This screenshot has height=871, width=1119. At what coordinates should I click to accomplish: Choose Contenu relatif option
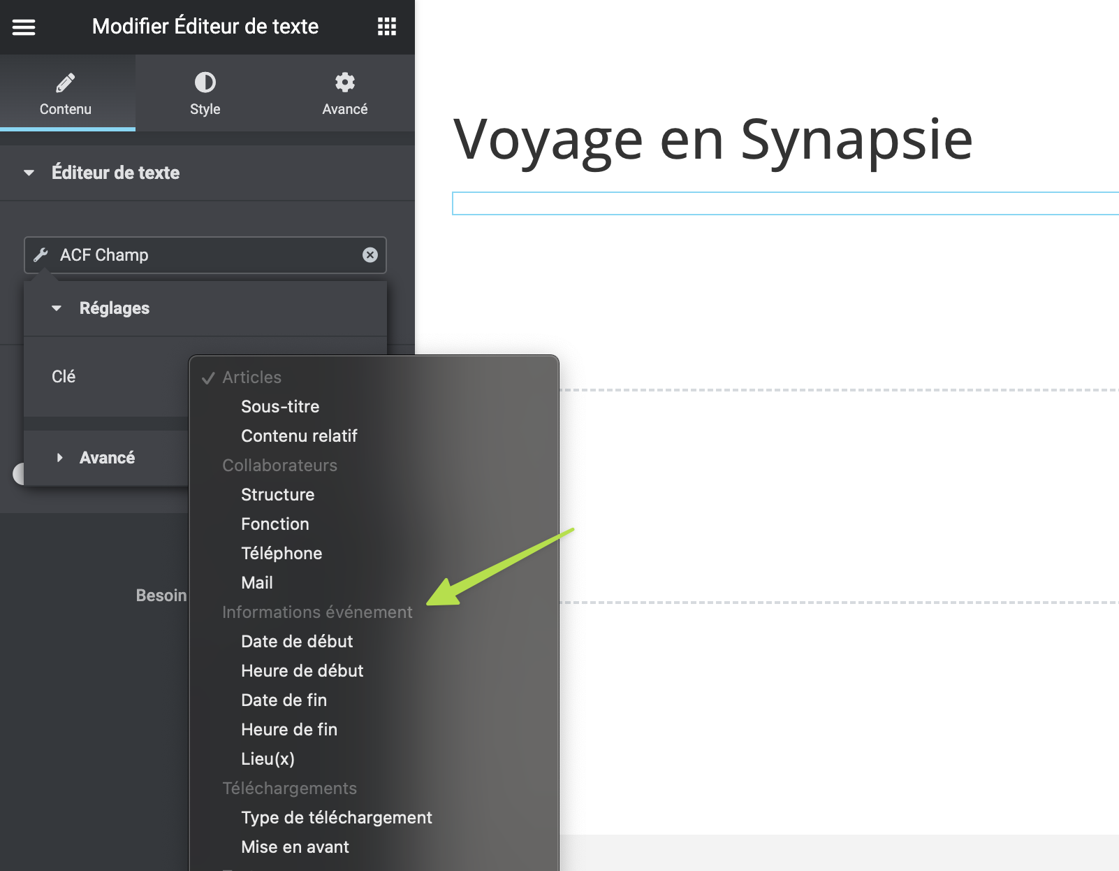[299, 436]
